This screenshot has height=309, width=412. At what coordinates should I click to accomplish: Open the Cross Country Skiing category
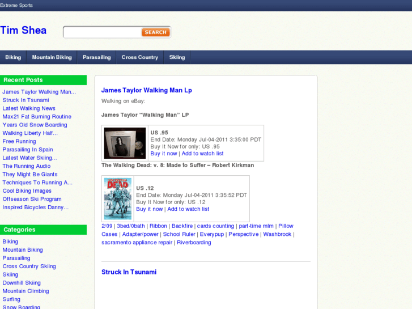[29, 266]
